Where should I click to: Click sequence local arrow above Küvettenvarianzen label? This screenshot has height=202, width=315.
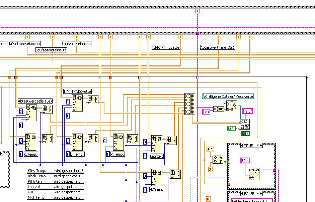point(27,37)
